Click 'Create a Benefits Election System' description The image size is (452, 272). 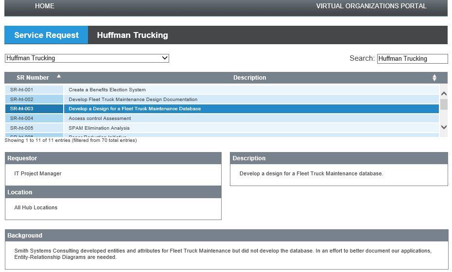tap(107, 89)
